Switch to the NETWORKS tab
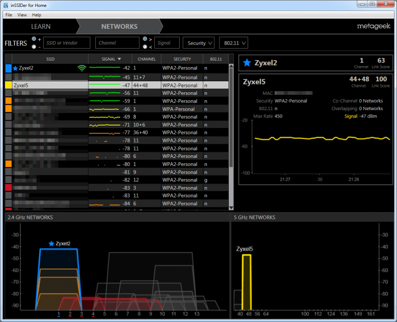 (x=119, y=26)
